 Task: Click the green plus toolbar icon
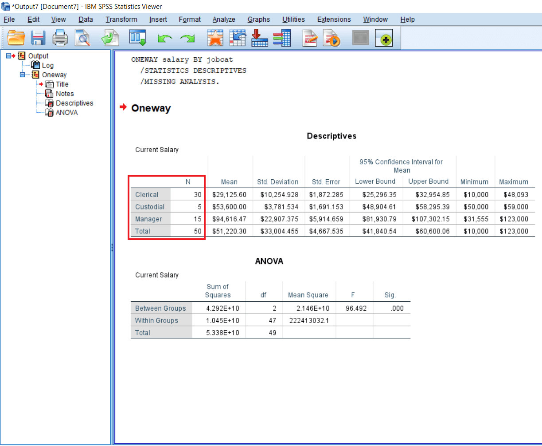(x=384, y=38)
